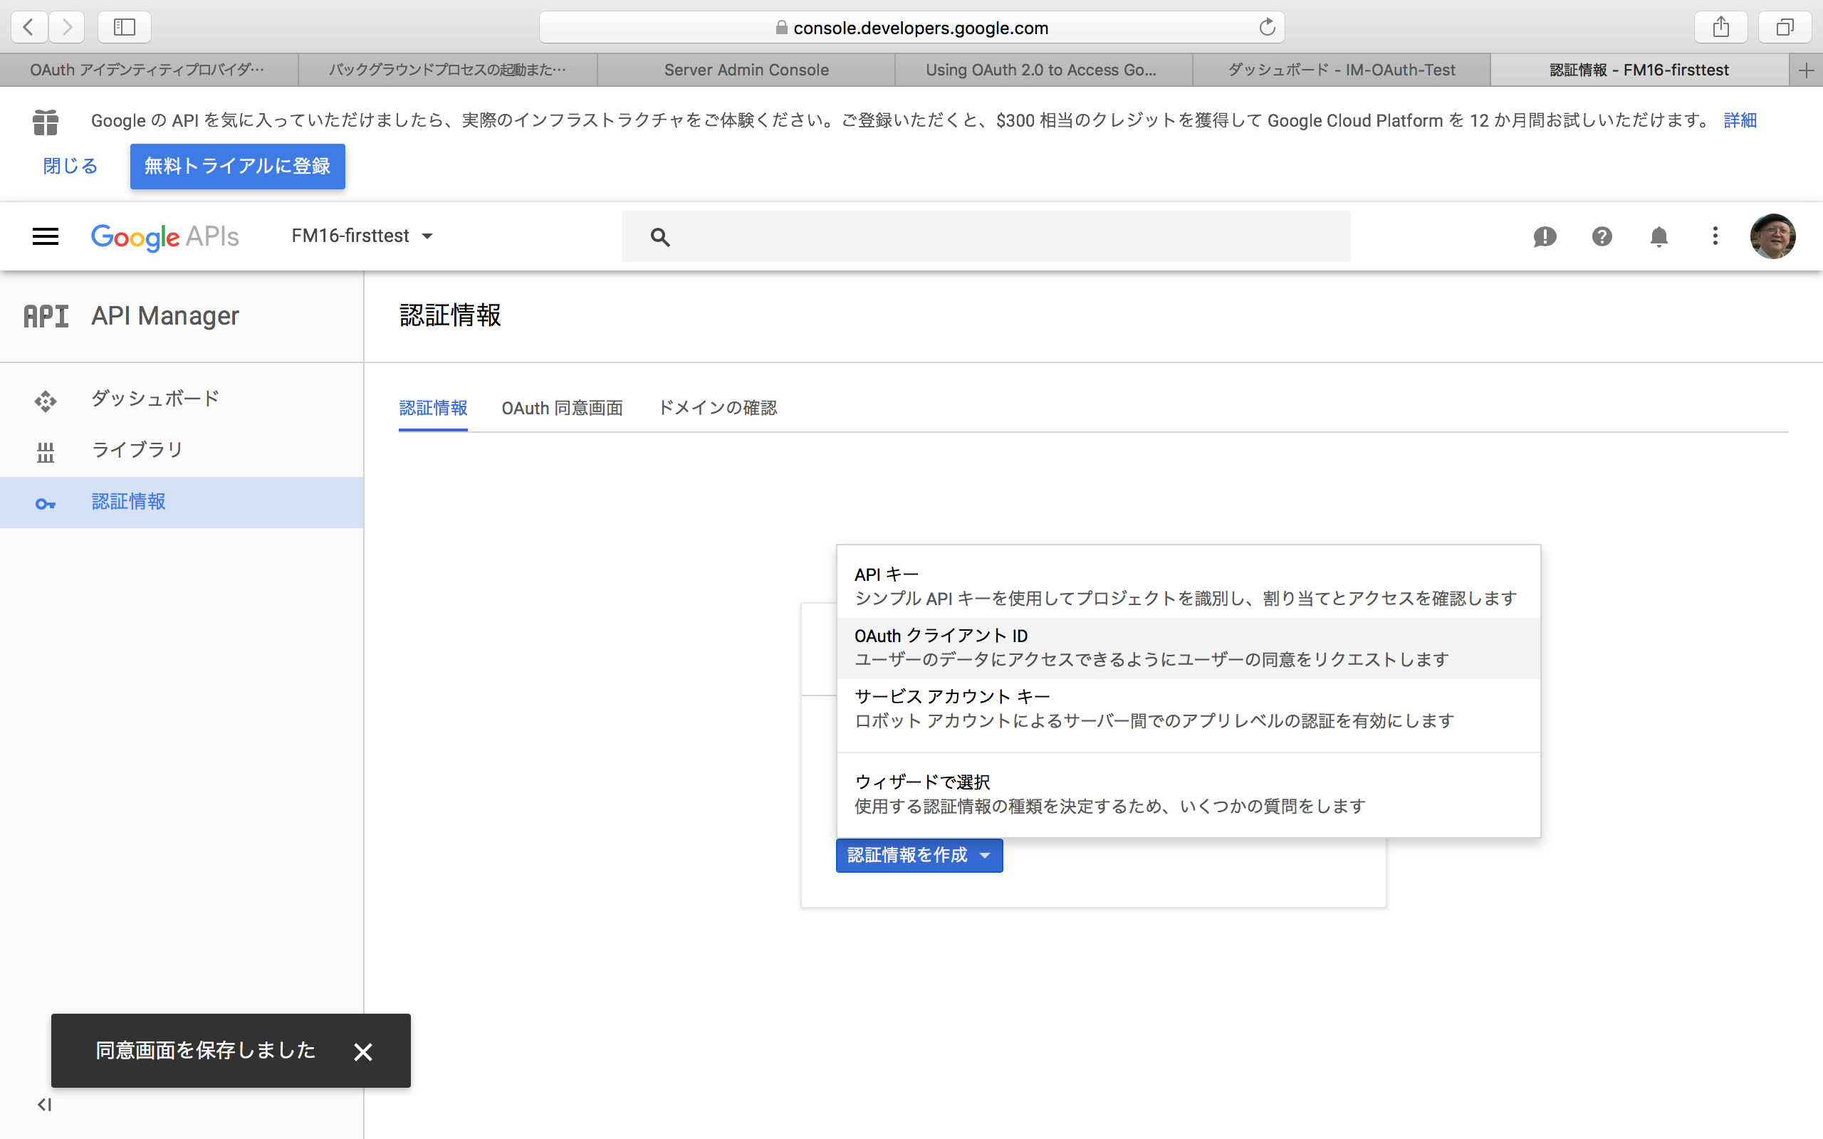Select 認証情報 in the sidebar
1823x1139 pixels.
(182, 503)
